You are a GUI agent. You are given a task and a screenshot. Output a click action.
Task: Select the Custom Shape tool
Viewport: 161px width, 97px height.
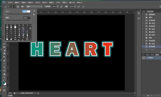[x=4, y=71]
